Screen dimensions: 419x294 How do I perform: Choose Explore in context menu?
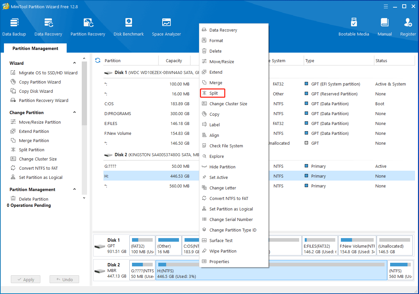click(x=234, y=156)
